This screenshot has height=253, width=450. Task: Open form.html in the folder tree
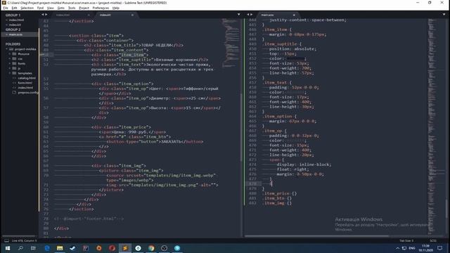[25, 83]
